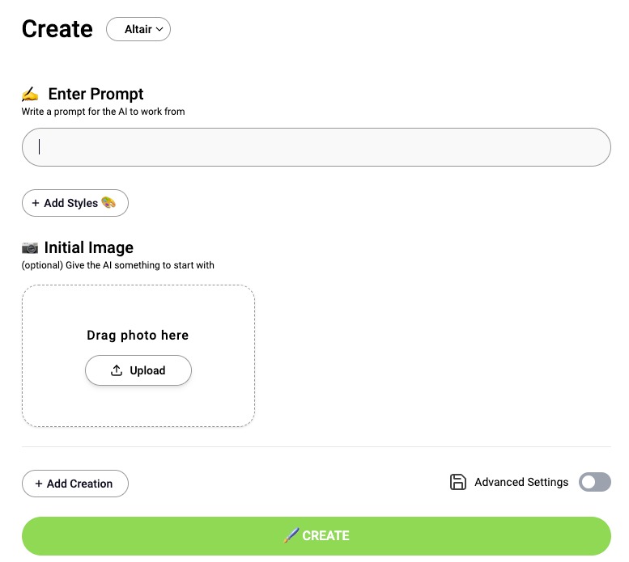The width and height of the screenshot is (629, 562).
Task: Click the Add Creation button
Action: (x=75, y=484)
